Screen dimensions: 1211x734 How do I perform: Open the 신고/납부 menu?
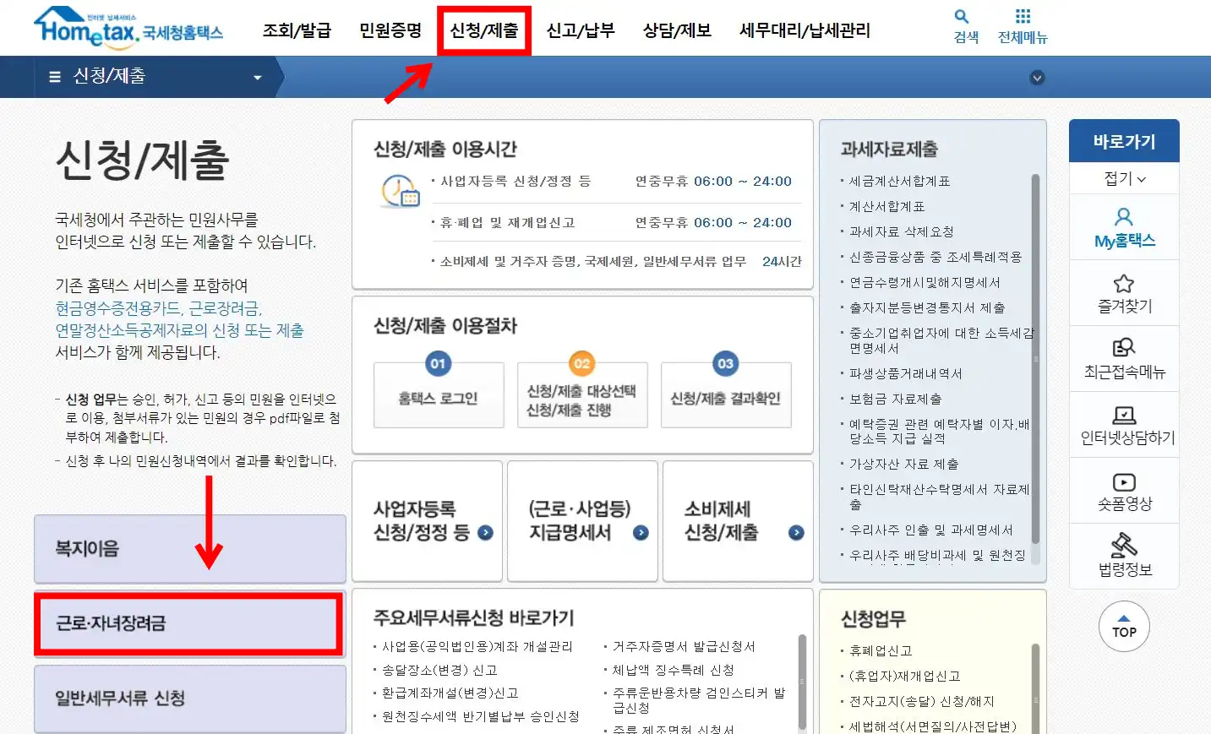[x=581, y=29]
